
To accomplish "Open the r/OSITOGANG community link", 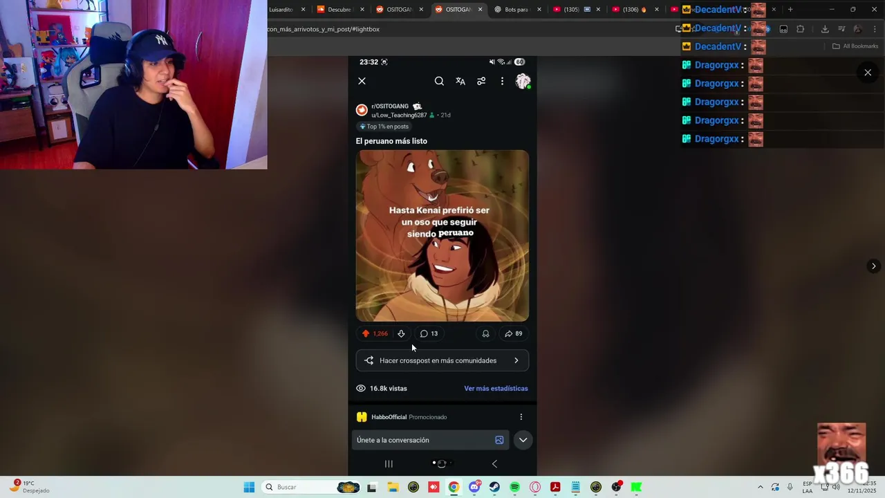I will [390, 107].
